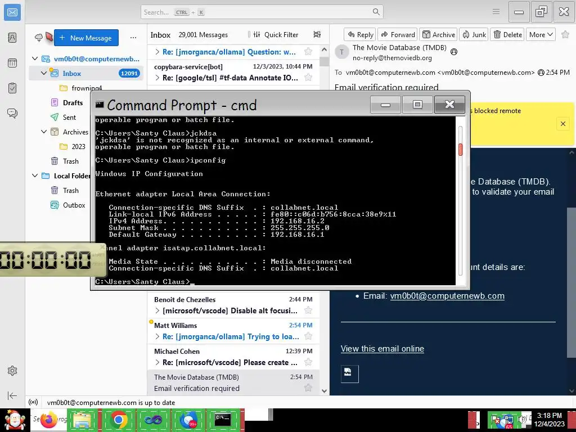Click the Forward button
The width and height of the screenshot is (576, 432).
(x=398, y=34)
